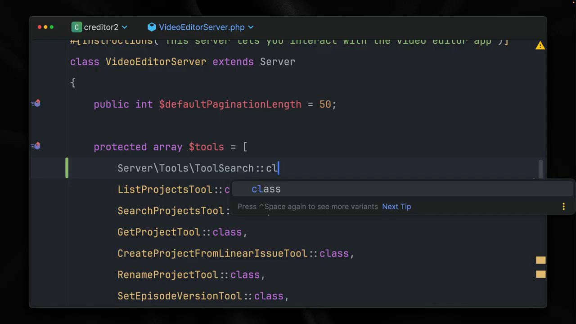The image size is (576, 324).
Task: Click 'SetEpisodeVersionTool' in the array
Action: [x=180, y=296]
